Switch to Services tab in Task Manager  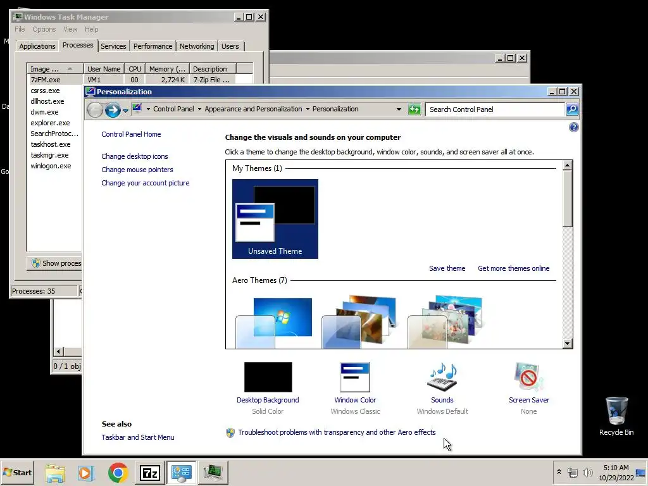pyautogui.click(x=113, y=46)
